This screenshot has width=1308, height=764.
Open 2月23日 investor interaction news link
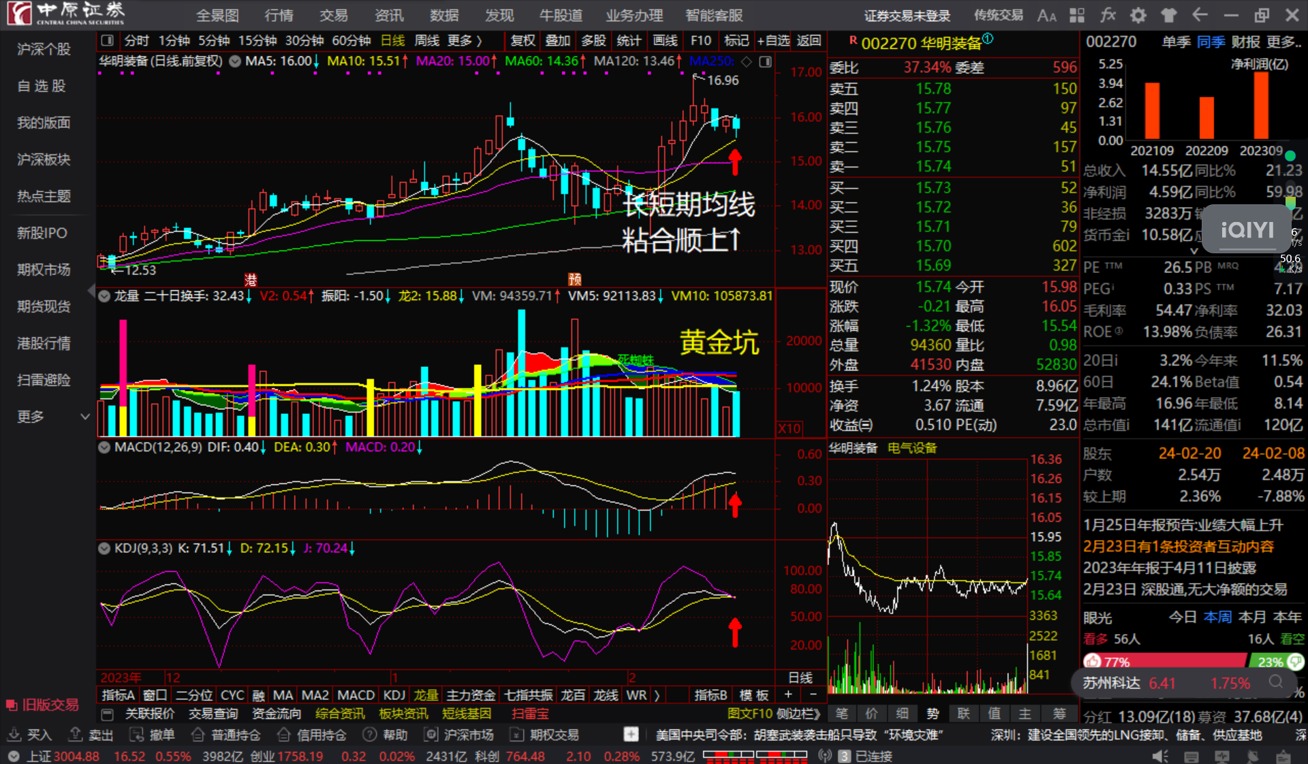(1178, 547)
